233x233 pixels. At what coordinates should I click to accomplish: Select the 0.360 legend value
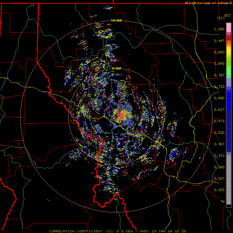tap(219, 167)
